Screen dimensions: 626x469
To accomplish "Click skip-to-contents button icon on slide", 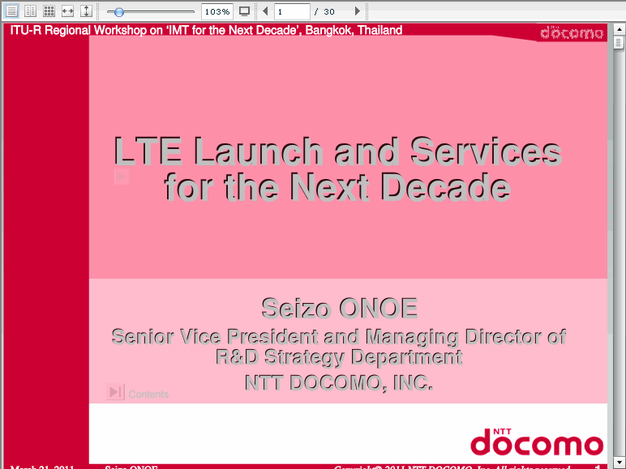I will click(115, 392).
